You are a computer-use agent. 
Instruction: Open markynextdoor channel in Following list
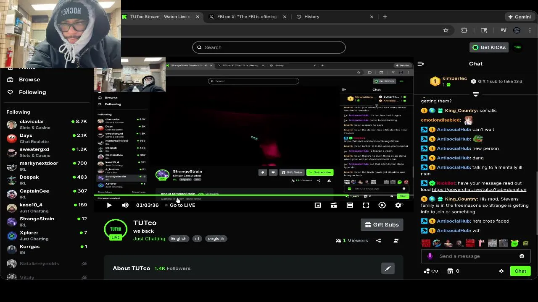(47, 166)
